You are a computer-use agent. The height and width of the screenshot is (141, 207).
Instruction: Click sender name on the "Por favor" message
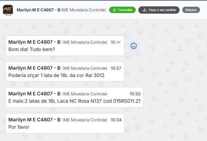click(x=34, y=119)
